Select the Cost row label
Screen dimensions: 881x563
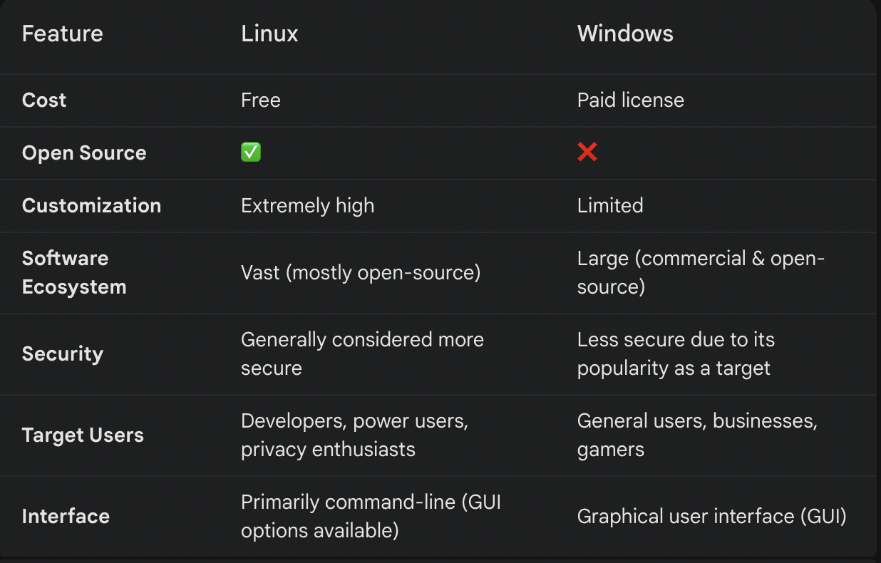point(44,100)
